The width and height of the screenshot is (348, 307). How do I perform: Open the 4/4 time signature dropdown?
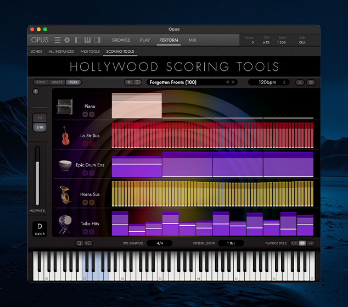pyautogui.click(x=160, y=243)
